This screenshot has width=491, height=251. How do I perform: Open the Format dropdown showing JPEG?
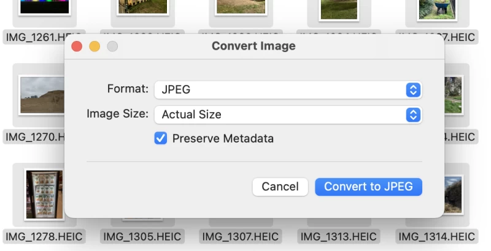(279, 89)
